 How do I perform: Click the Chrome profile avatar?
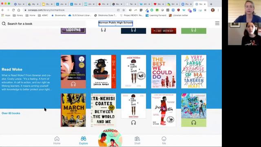213,10
